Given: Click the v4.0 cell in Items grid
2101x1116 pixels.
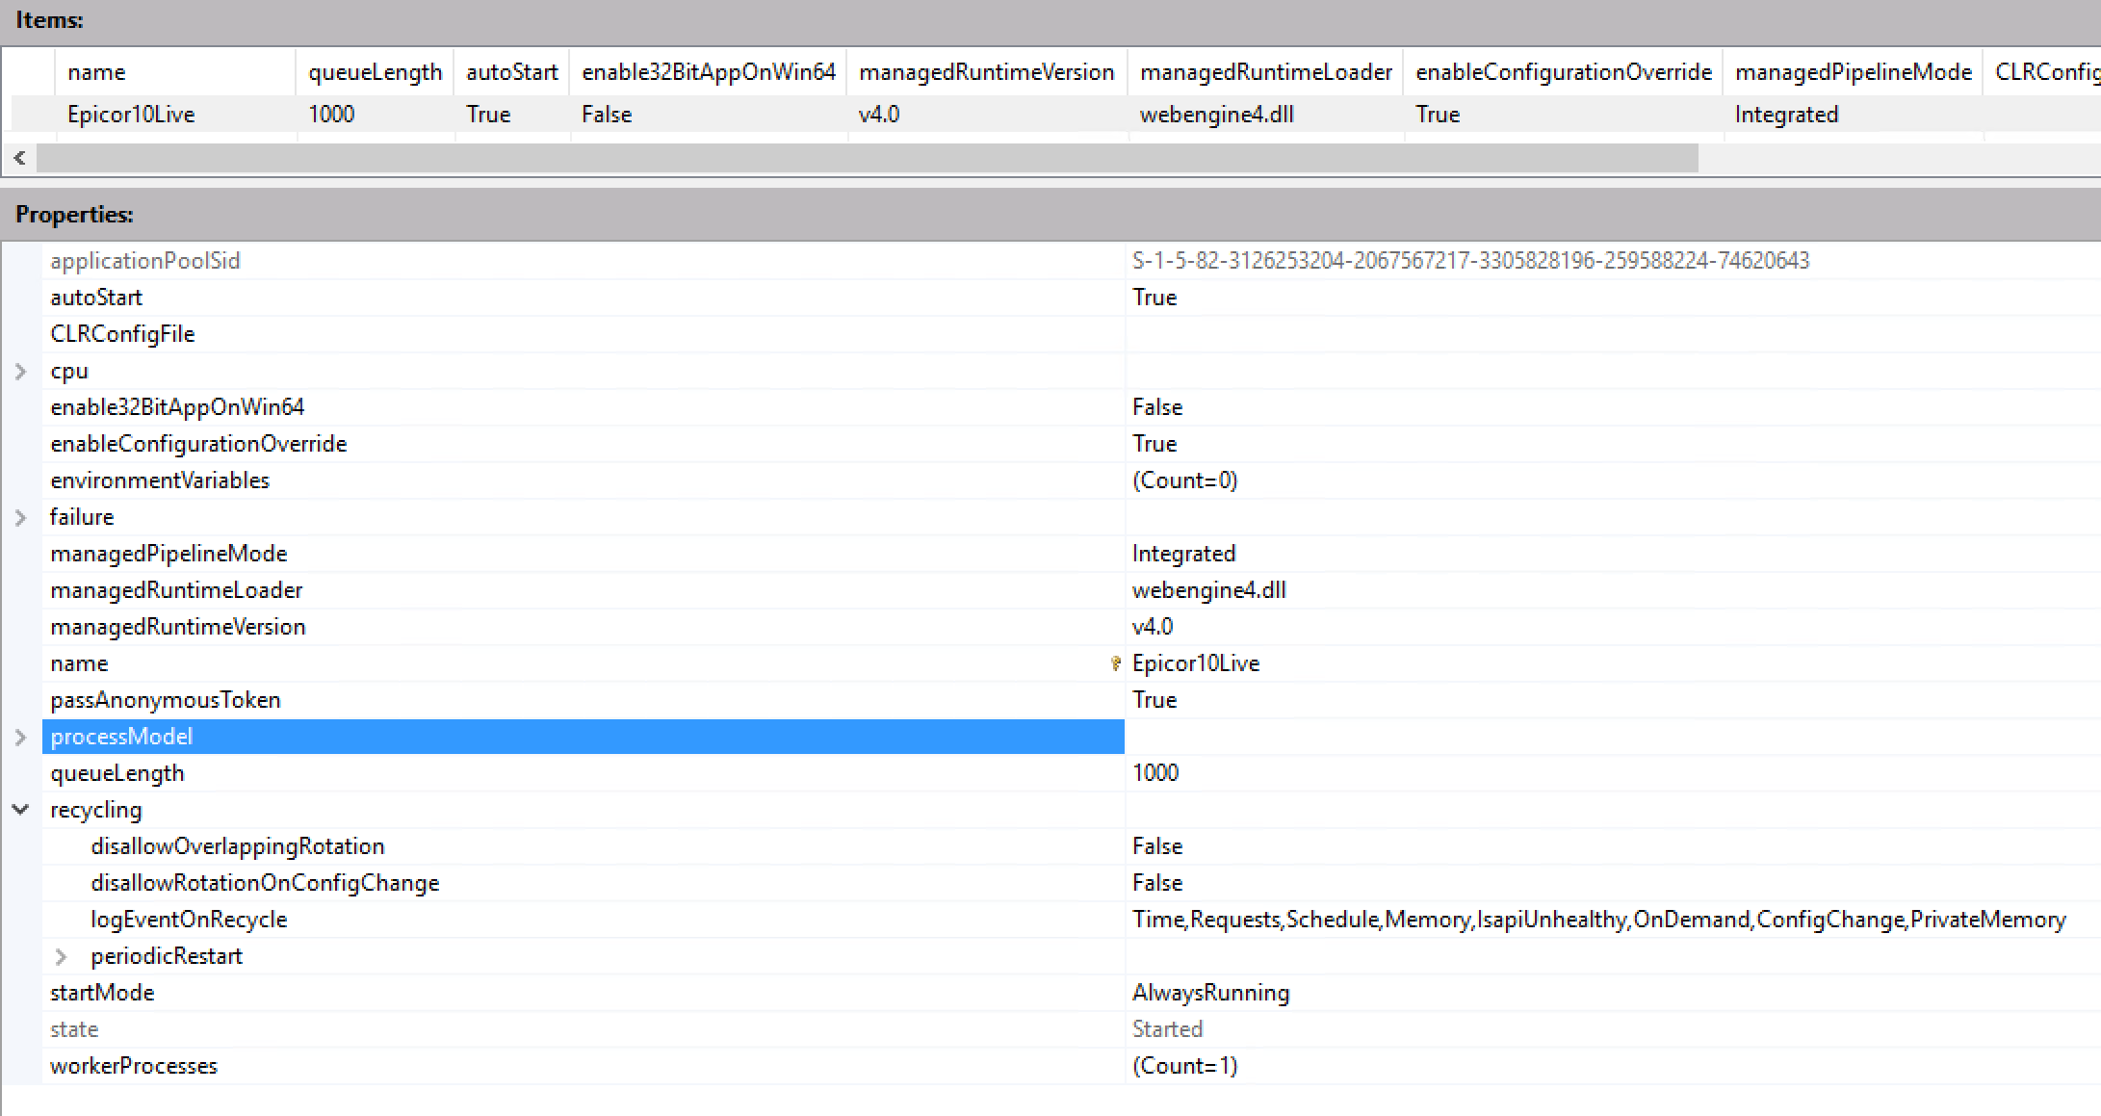Looking at the screenshot, I should [x=879, y=115].
